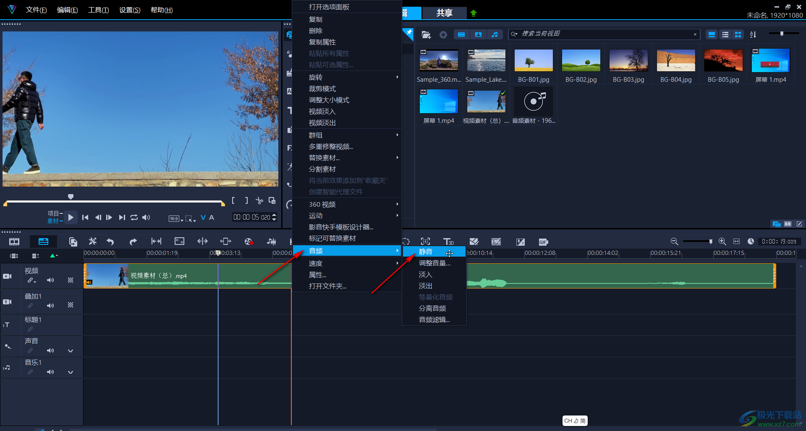Choose 分离音频 from submenu
The width and height of the screenshot is (806, 431).
434,308
